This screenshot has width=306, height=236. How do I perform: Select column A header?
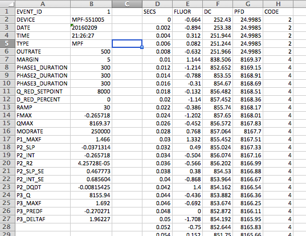(43, 4)
